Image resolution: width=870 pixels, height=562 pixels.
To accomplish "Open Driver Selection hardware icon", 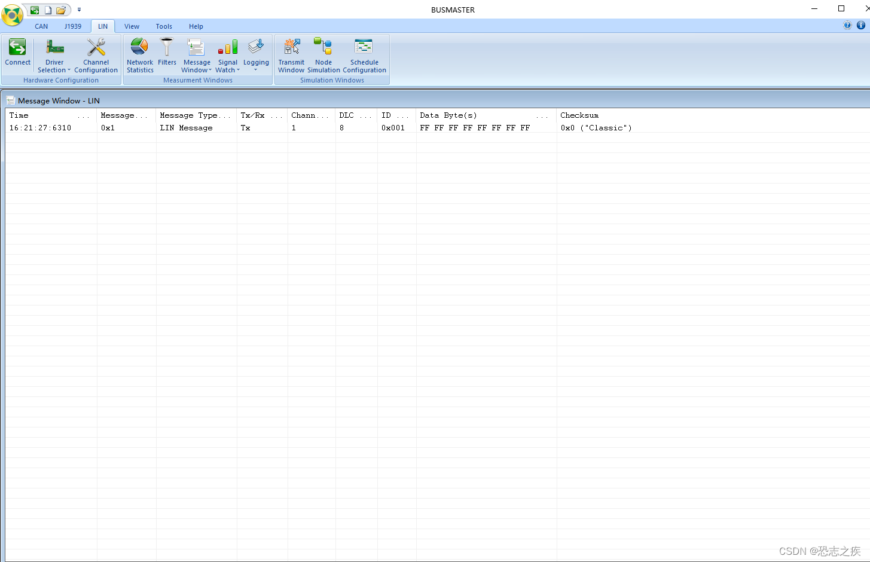I will pyautogui.click(x=54, y=47).
